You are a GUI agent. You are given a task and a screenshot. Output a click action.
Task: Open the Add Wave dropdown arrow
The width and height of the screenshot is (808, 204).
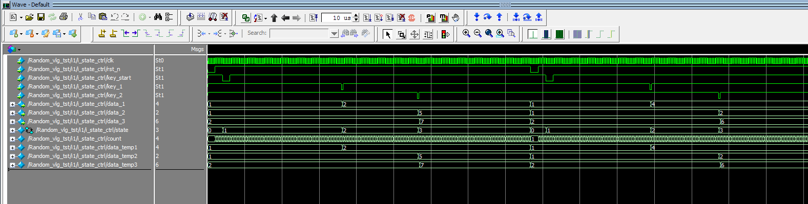coord(21,34)
